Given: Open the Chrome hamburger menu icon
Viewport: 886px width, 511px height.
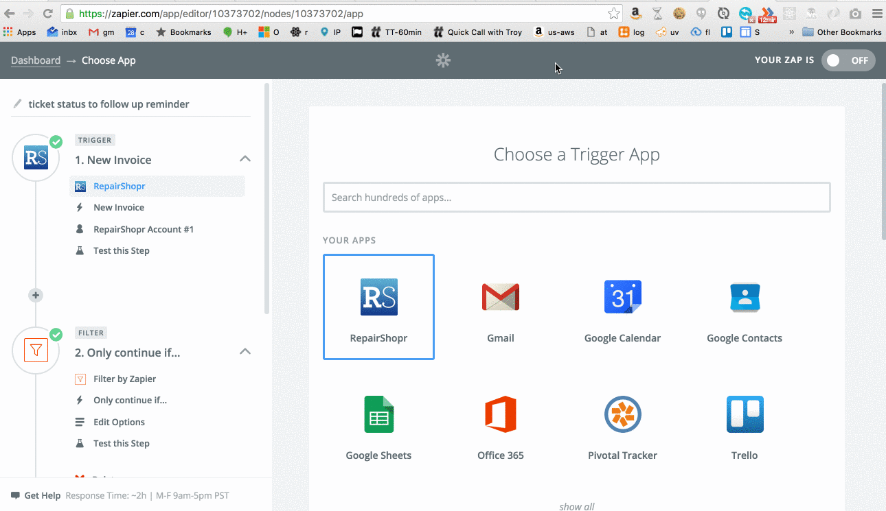Looking at the screenshot, I should tap(876, 14).
